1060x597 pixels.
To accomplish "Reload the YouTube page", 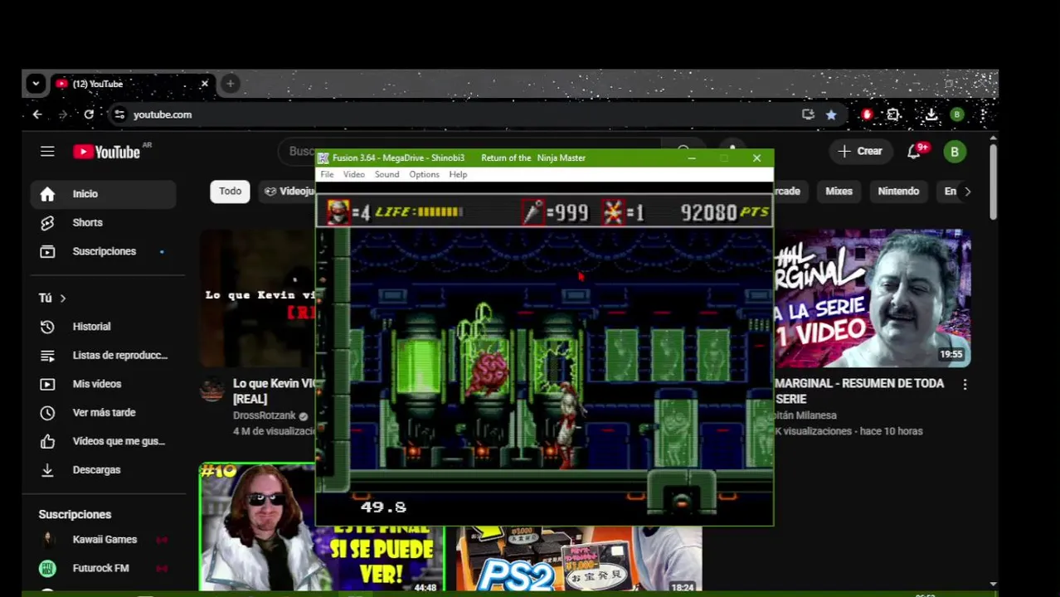I will [89, 114].
